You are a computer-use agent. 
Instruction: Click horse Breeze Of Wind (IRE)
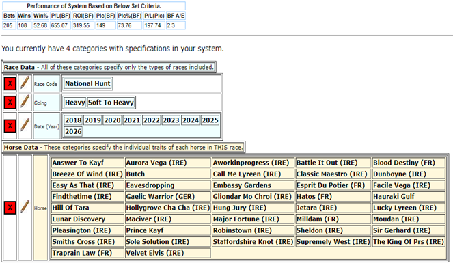click(87, 174)
